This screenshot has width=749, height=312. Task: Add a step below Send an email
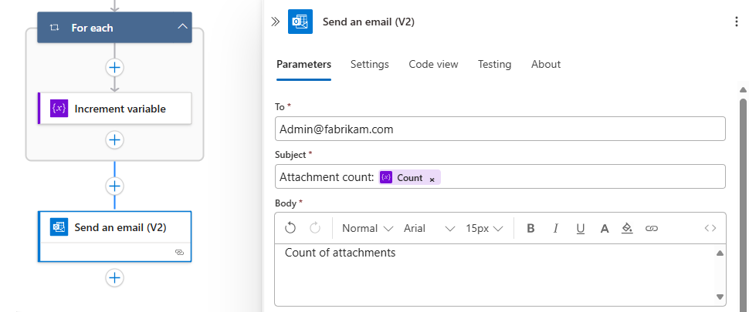click(115, 277)
